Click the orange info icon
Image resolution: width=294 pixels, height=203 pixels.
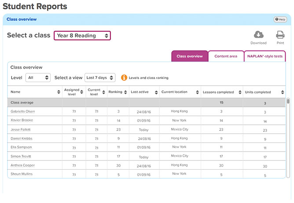click(124, 78)
